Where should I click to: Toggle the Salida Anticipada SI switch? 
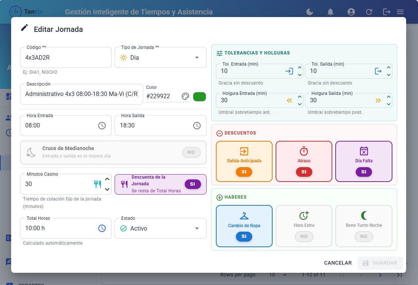coord(244,172)
